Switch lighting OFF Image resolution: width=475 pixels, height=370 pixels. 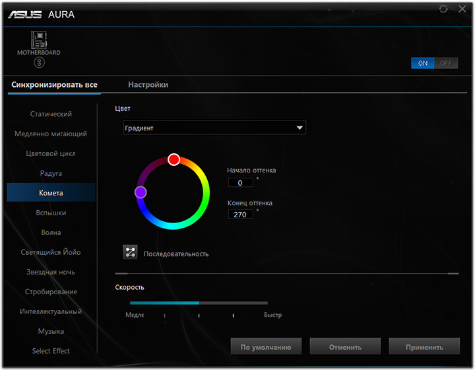tap(446, 63)
